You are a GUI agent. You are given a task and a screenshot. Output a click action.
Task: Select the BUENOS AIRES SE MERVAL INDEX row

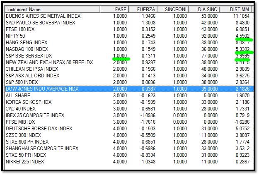pyautogui.click(x=129, y=16)
